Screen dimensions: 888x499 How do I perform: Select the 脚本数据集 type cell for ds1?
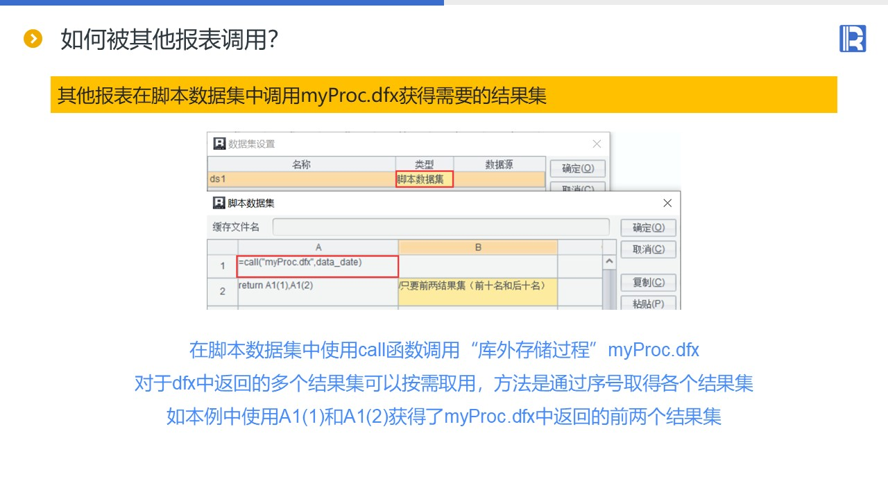425,180
